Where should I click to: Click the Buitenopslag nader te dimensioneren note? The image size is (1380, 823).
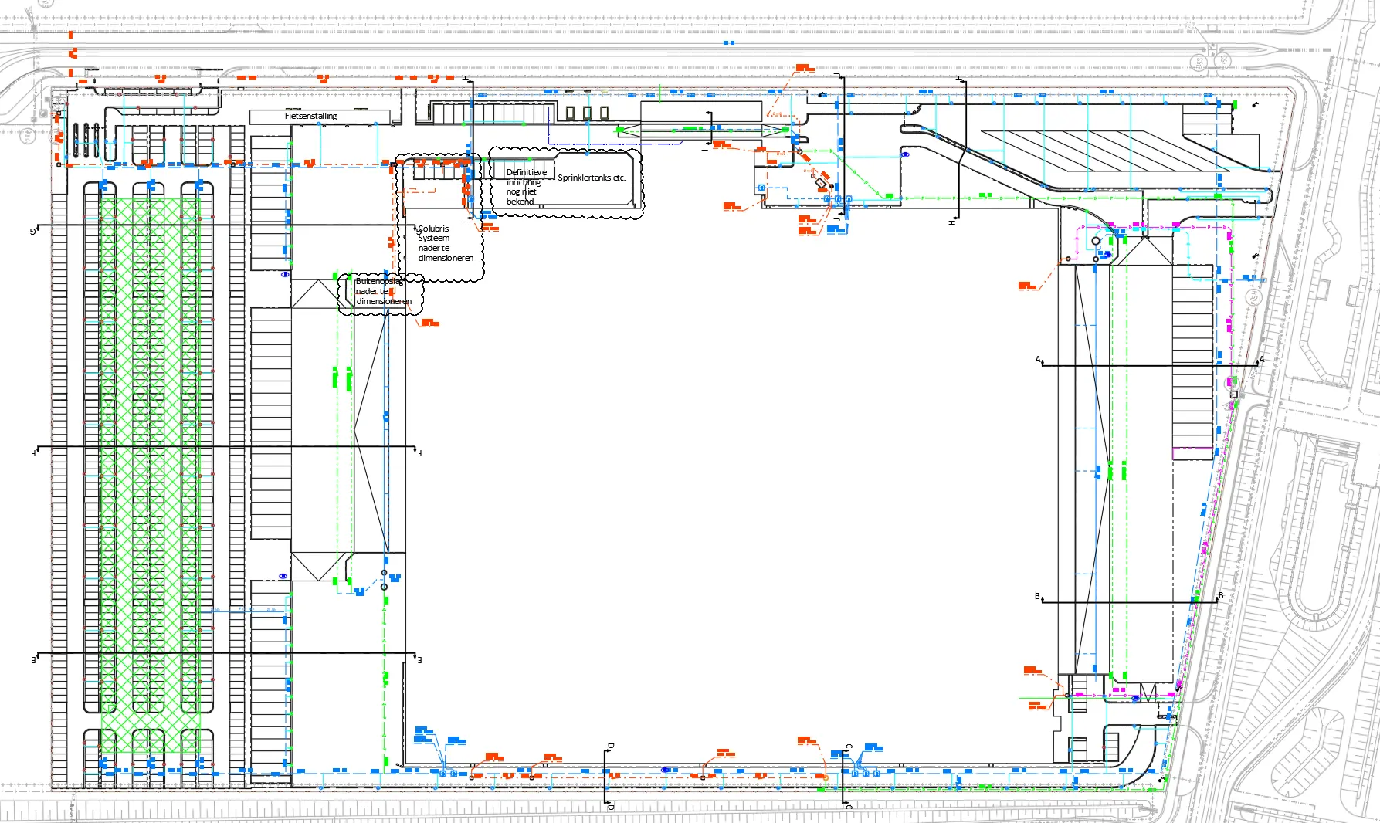click(381, 292)
